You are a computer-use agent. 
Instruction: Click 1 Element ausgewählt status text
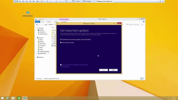(x=51, y=78)
